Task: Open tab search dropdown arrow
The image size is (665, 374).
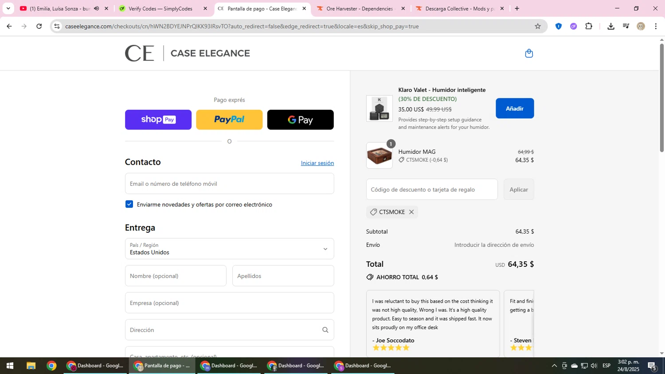Action: tap(8, 8)
